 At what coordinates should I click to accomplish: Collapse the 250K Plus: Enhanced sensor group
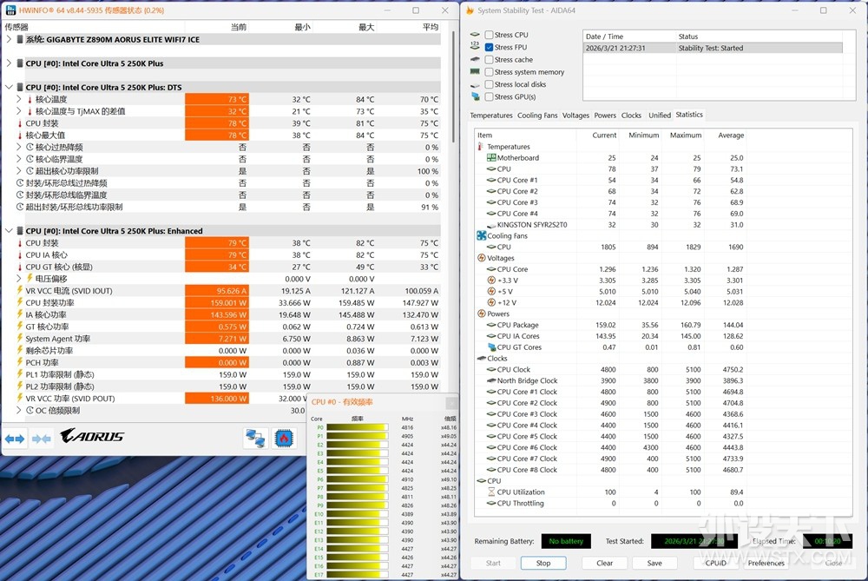click(9, 231)
